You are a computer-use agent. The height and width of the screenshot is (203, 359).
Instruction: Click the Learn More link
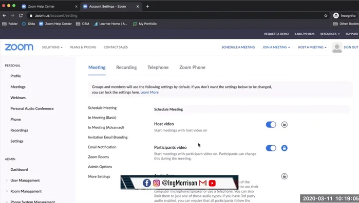[149, 92]
